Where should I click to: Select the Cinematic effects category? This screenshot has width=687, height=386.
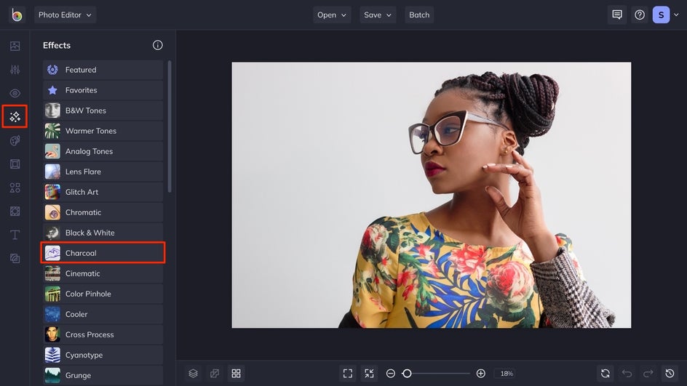(x=103, y=273)
